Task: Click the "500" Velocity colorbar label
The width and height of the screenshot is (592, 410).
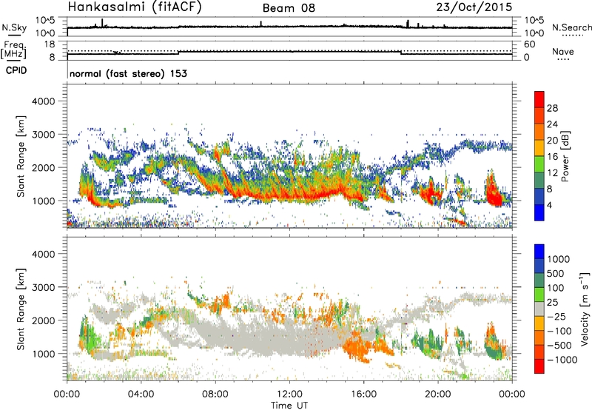Action: point(556,274)
